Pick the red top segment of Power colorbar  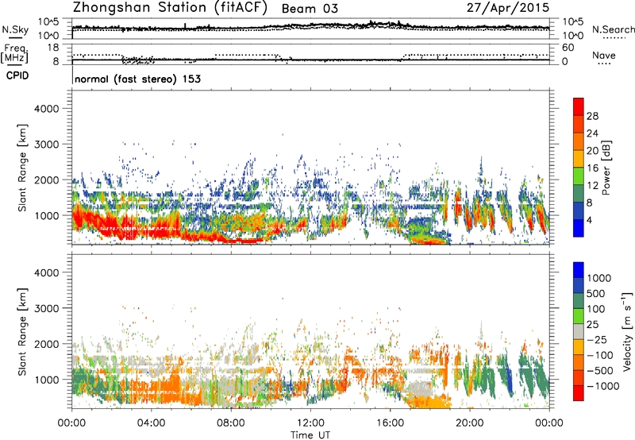click(x=579, y=106)
